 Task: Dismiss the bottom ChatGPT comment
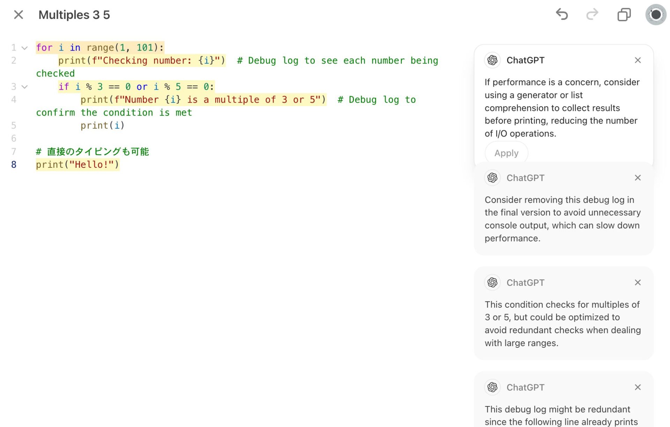[x=638, y=387]
